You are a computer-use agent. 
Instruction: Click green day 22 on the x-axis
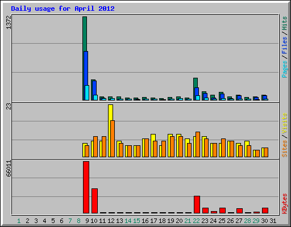click(196, 221)
